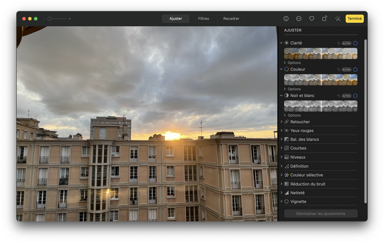This screenshot has width=384, height=243.
Task: Click the Noir et blanc slider strip
Action: pos(321,106)
